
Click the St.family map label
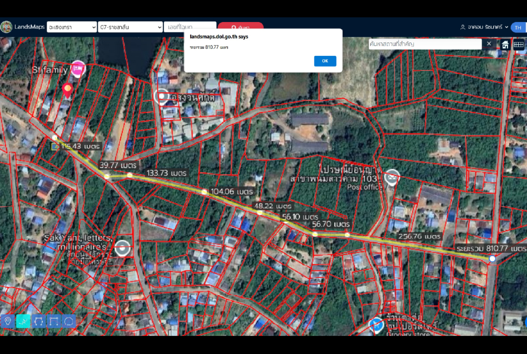pos(50,70)
